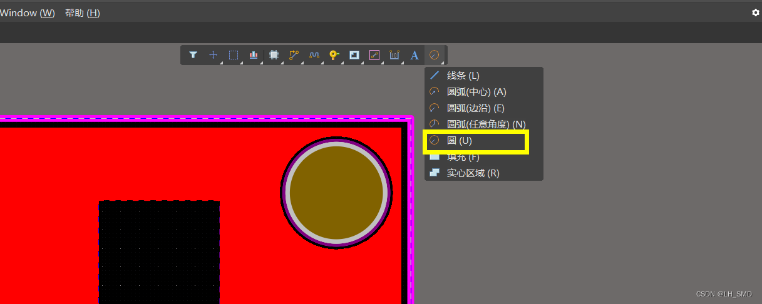Open the settings gear icon

(755, 13)
